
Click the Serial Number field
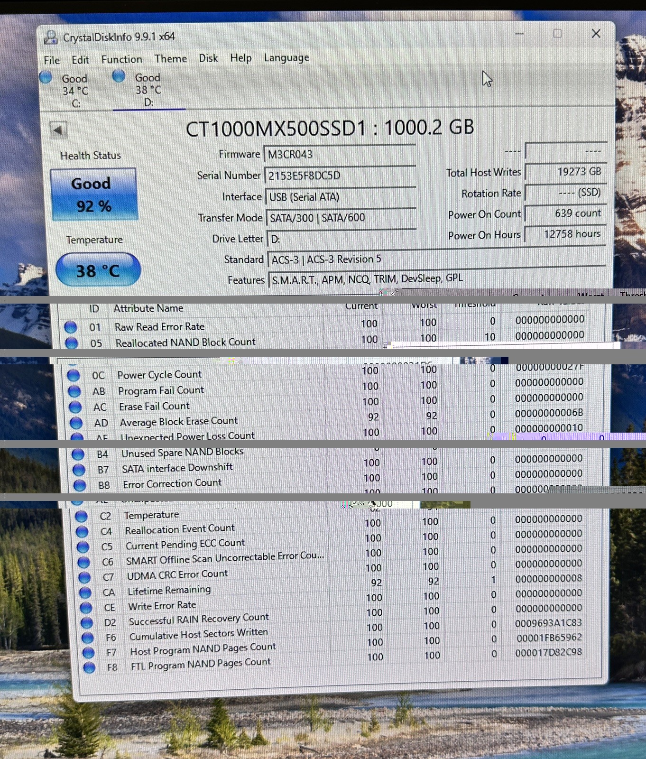(341, 176)
